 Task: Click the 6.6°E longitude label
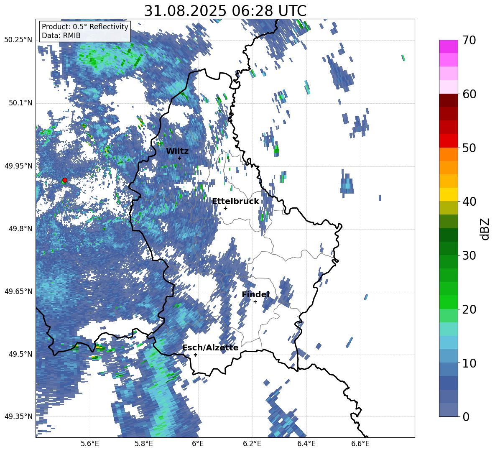point(360,444)
